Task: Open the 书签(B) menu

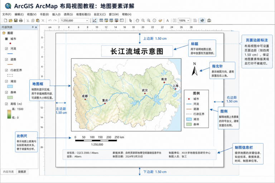Action: click(44, 14)
